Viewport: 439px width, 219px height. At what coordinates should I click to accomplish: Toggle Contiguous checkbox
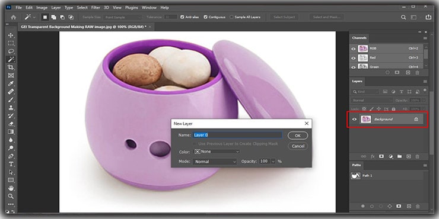tap(205, 17)
